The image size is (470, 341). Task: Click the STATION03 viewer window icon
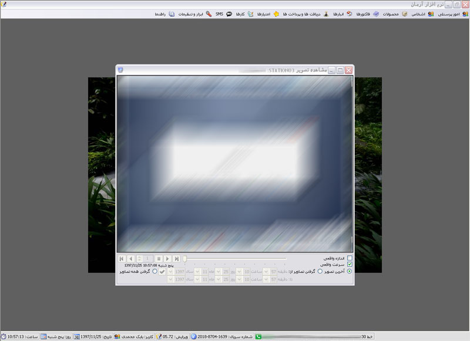[120, 70]
